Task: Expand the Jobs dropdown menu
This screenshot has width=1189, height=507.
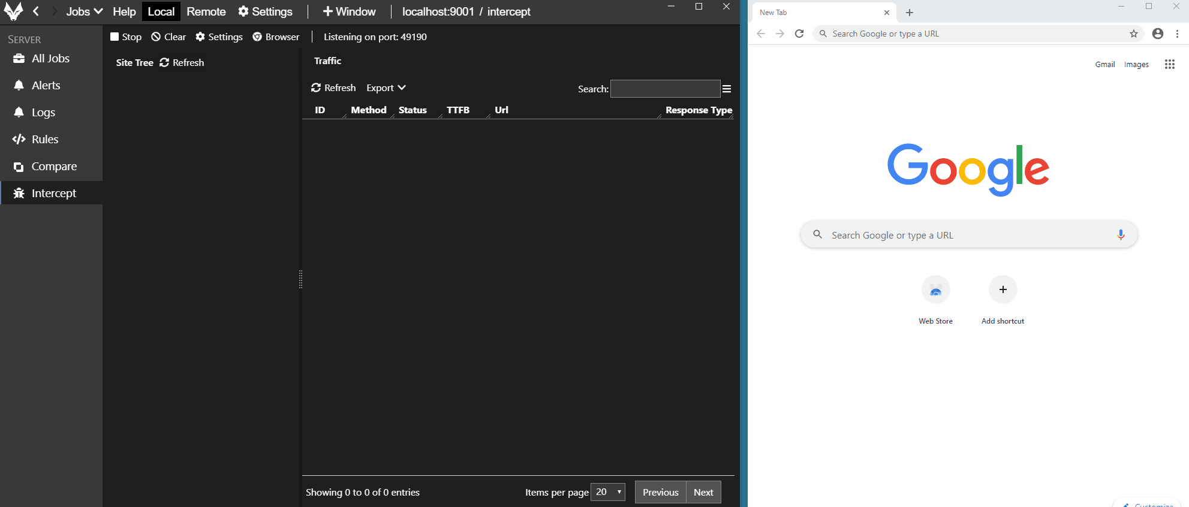Action: click(x=84, y=12)
